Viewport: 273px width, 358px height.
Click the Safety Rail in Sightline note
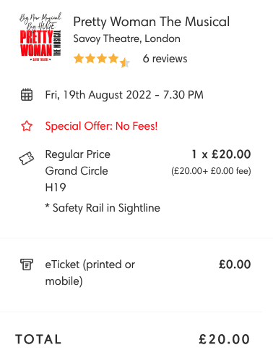point(103,208)
